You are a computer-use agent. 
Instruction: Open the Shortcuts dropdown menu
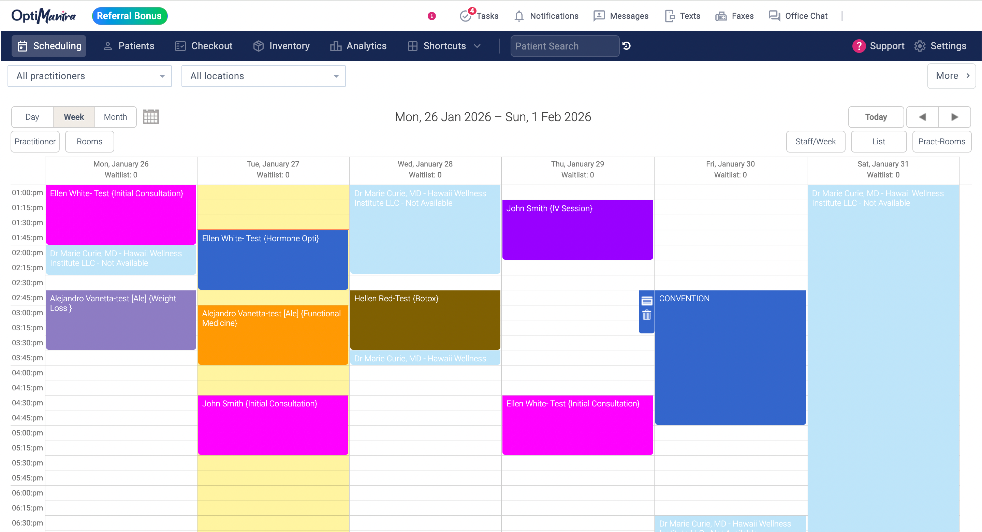pos(444,46)
